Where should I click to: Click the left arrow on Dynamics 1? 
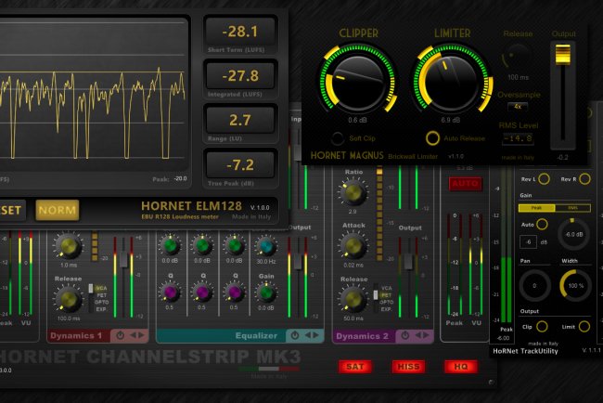pyautogui.click(x=133, y=335)
